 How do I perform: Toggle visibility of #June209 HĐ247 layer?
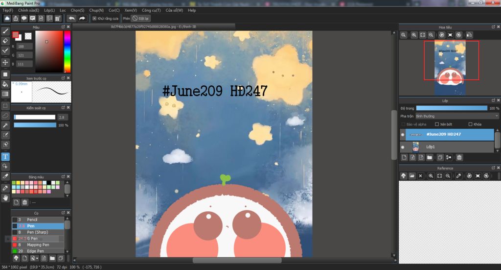pyautogui.click(x=403, y=135)
